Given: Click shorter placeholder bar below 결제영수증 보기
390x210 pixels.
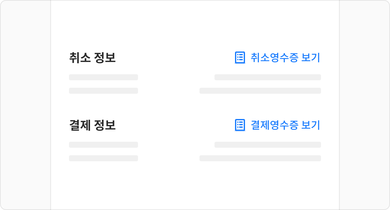Looking at the screenshot, I should [x=267, y=145].
